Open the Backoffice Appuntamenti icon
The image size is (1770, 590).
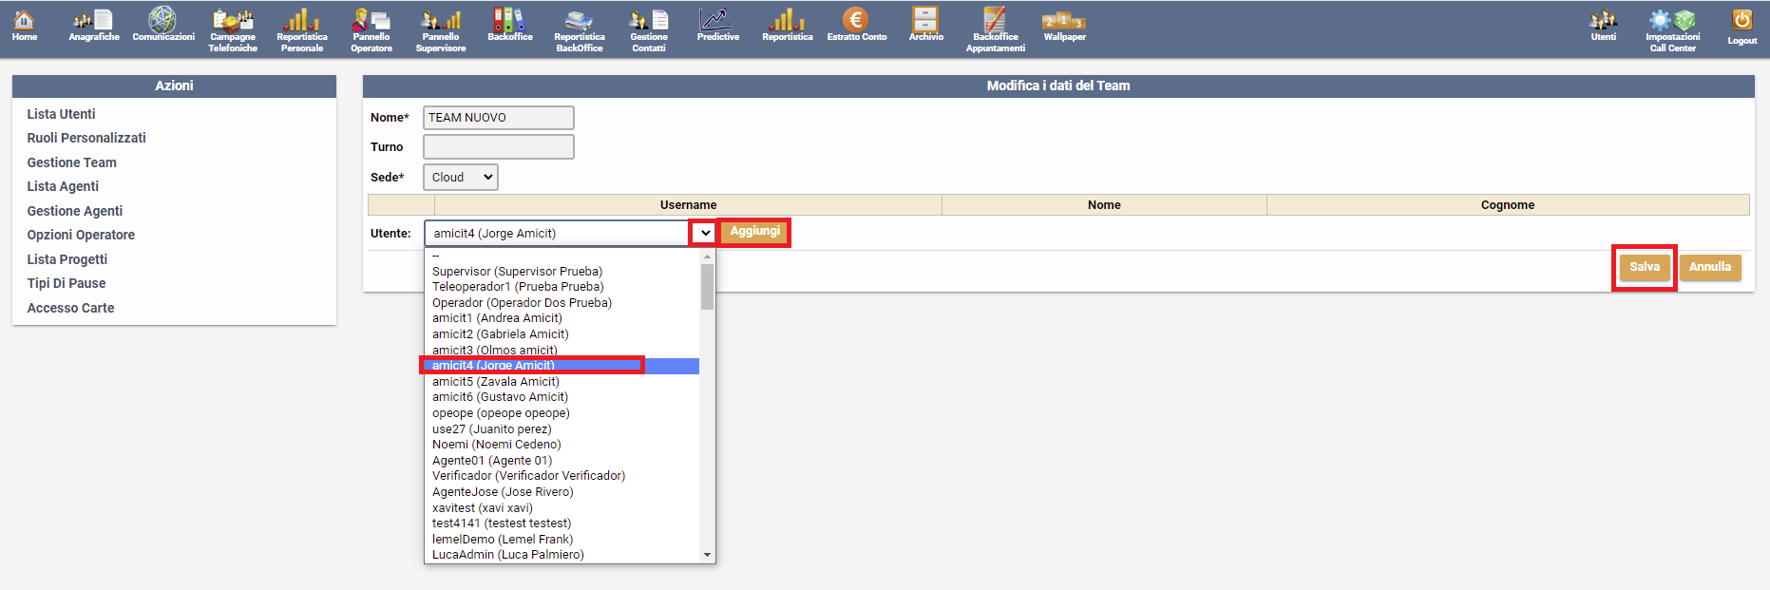(x=995, y=29)
